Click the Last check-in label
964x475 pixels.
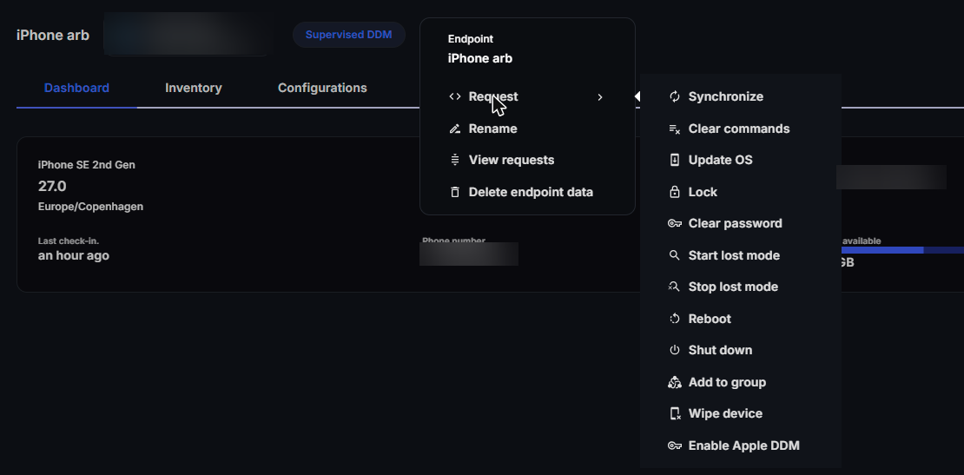point(69,241)
